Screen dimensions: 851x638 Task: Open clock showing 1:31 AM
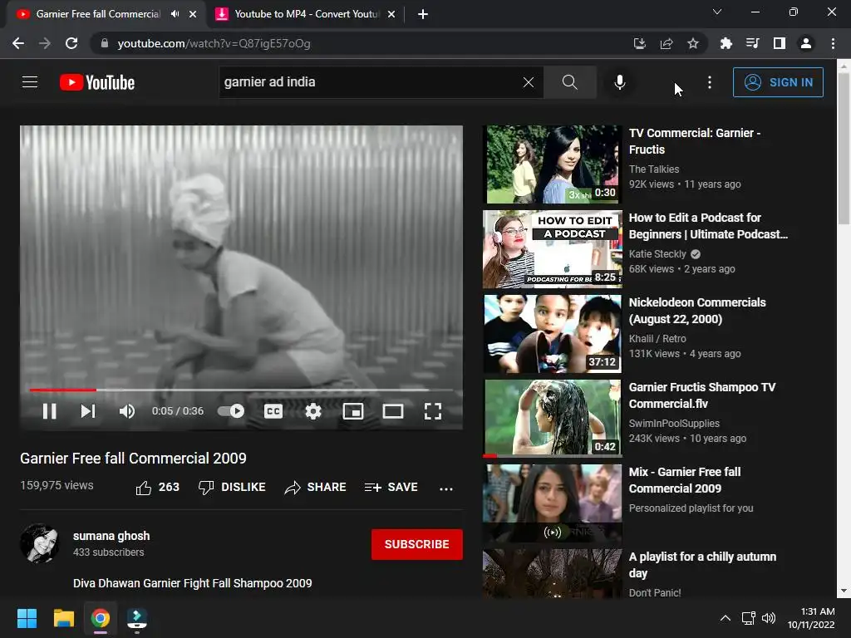coord(811,618)
